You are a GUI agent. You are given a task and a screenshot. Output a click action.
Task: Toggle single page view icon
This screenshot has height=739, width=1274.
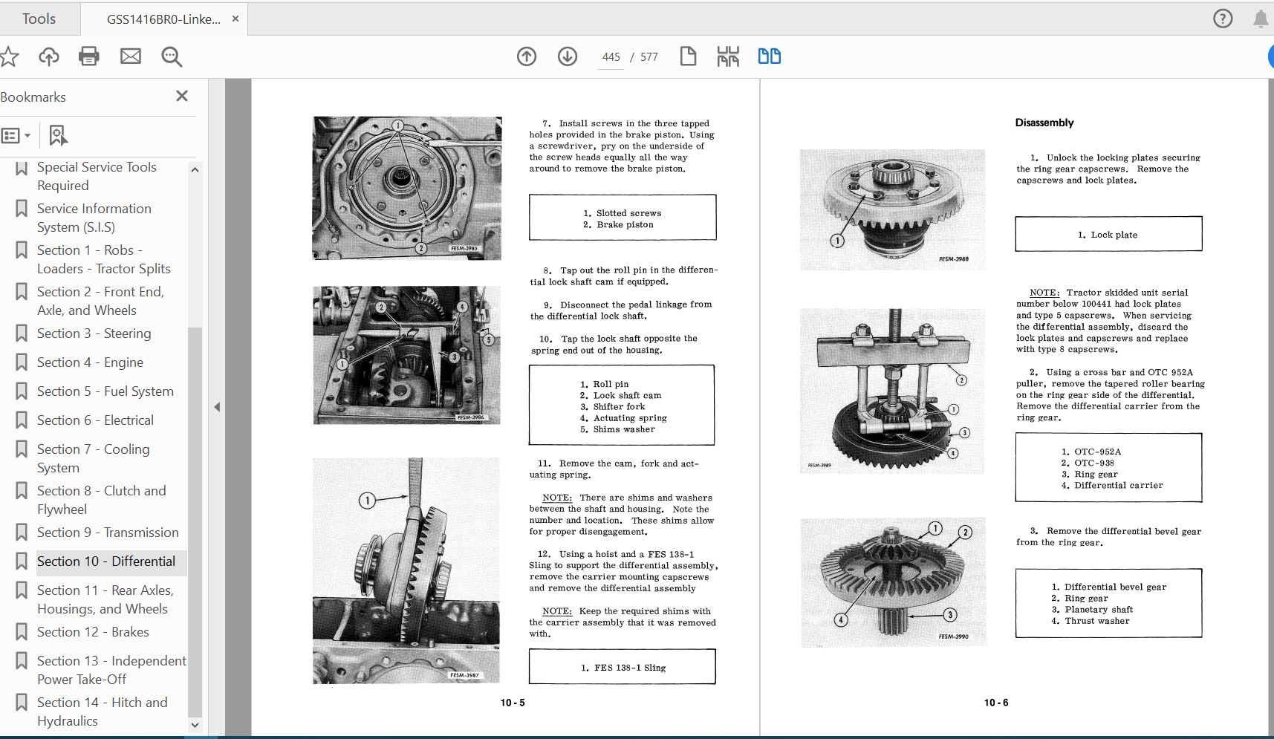coord(688,56)
